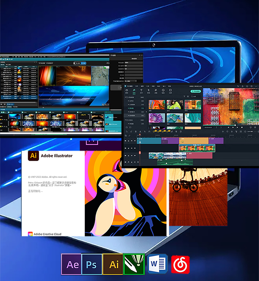Expand the teal-highlighted category in Filmora's tree
This screenshot has height=281, width=259.
[x=128, y=108]
